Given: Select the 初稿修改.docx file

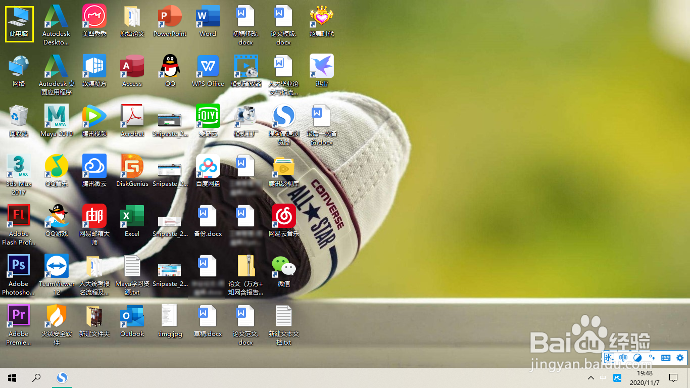Looking at the screenshot, I should [x=246, y=25].
